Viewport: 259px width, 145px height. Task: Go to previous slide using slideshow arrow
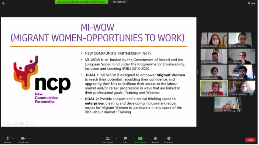tap(4, 124)
